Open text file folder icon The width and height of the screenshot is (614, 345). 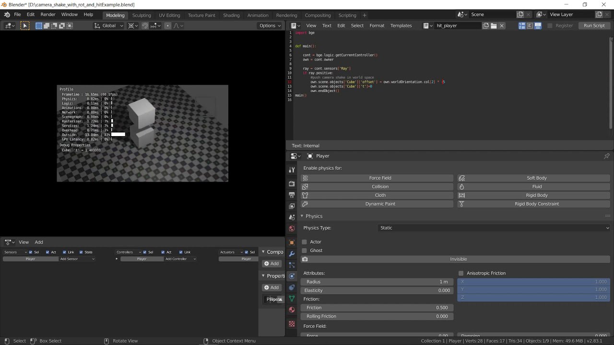[494, 25]
